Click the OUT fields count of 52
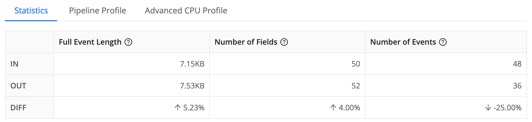This screenshot has height=122, width=532. (355, 86)
